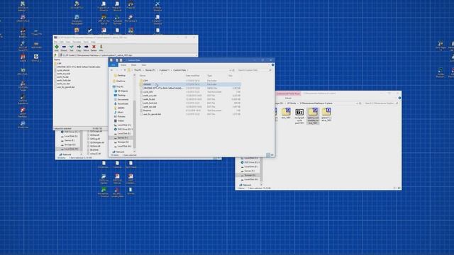Screen dimensions: 454x255
Task: Select cycle_info file in Custom Data window
Action: [x=190, y=92]
